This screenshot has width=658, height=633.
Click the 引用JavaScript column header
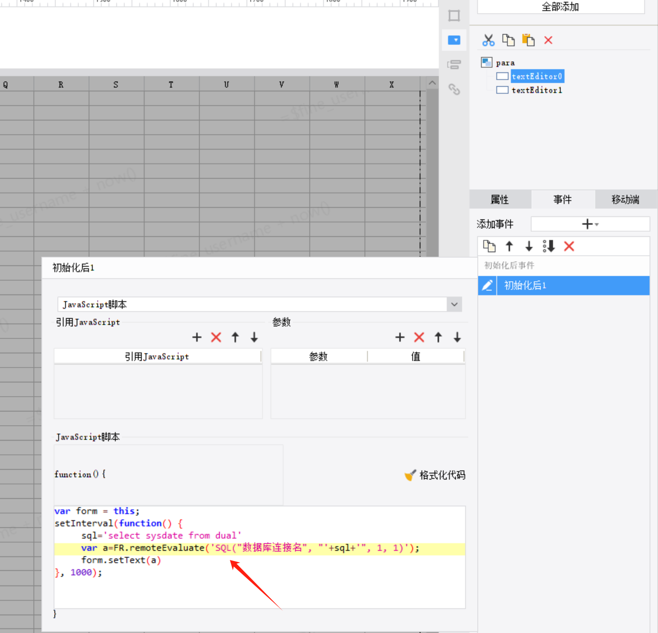point(157,356)
